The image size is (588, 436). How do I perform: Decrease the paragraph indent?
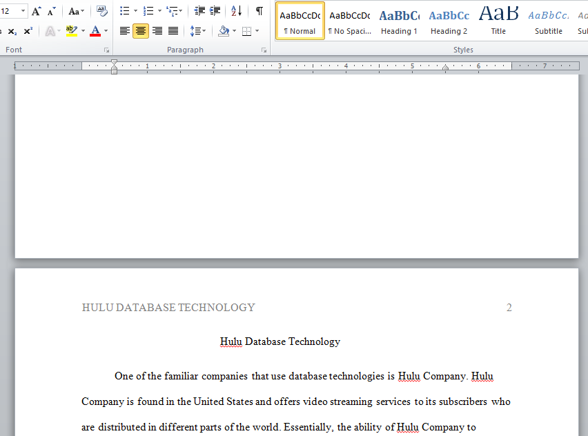click(199, 11)
